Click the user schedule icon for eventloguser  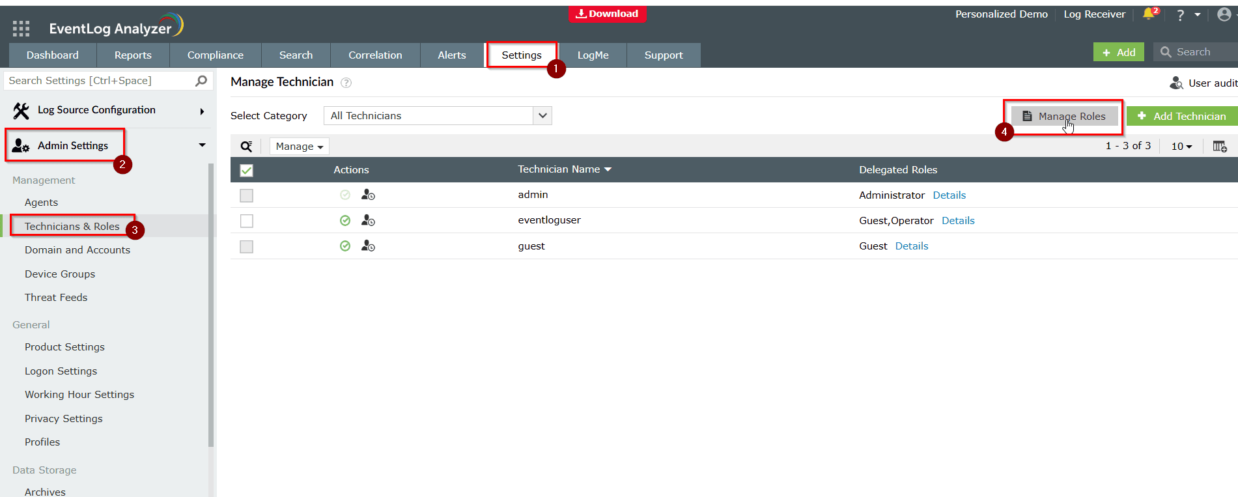point(368,221)
